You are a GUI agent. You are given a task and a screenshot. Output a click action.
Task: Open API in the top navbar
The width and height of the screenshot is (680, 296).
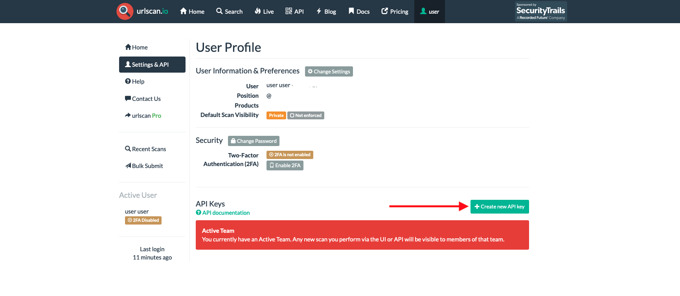tap(294, 11)
